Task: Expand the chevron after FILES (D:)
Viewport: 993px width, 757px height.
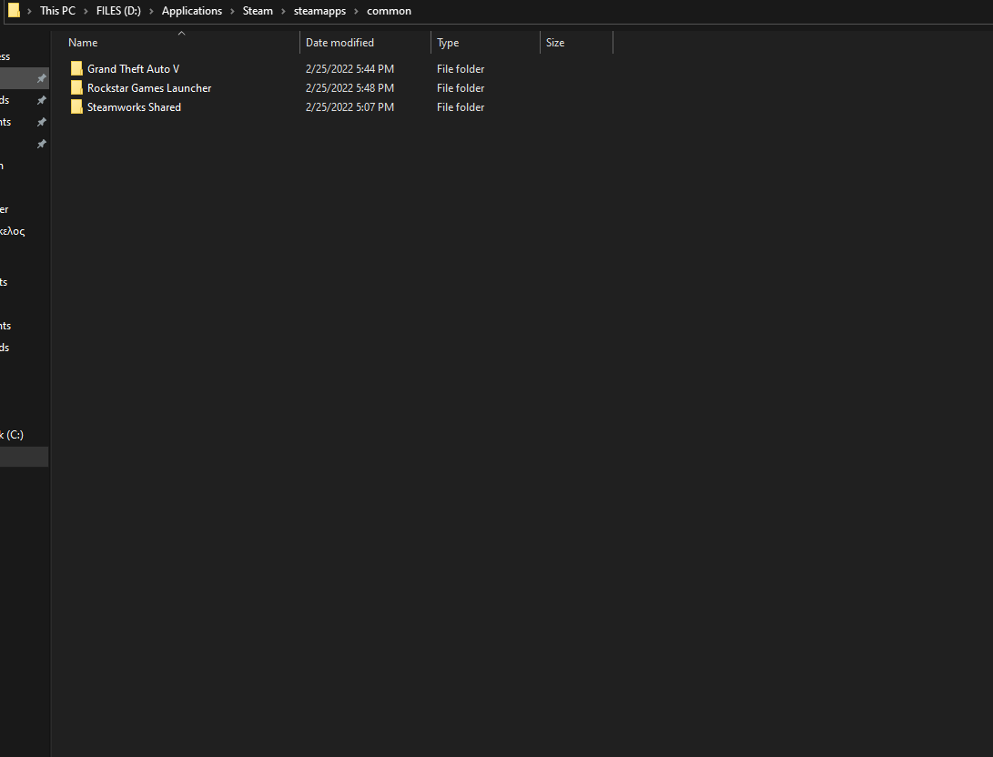Action: tap(151, 12)
